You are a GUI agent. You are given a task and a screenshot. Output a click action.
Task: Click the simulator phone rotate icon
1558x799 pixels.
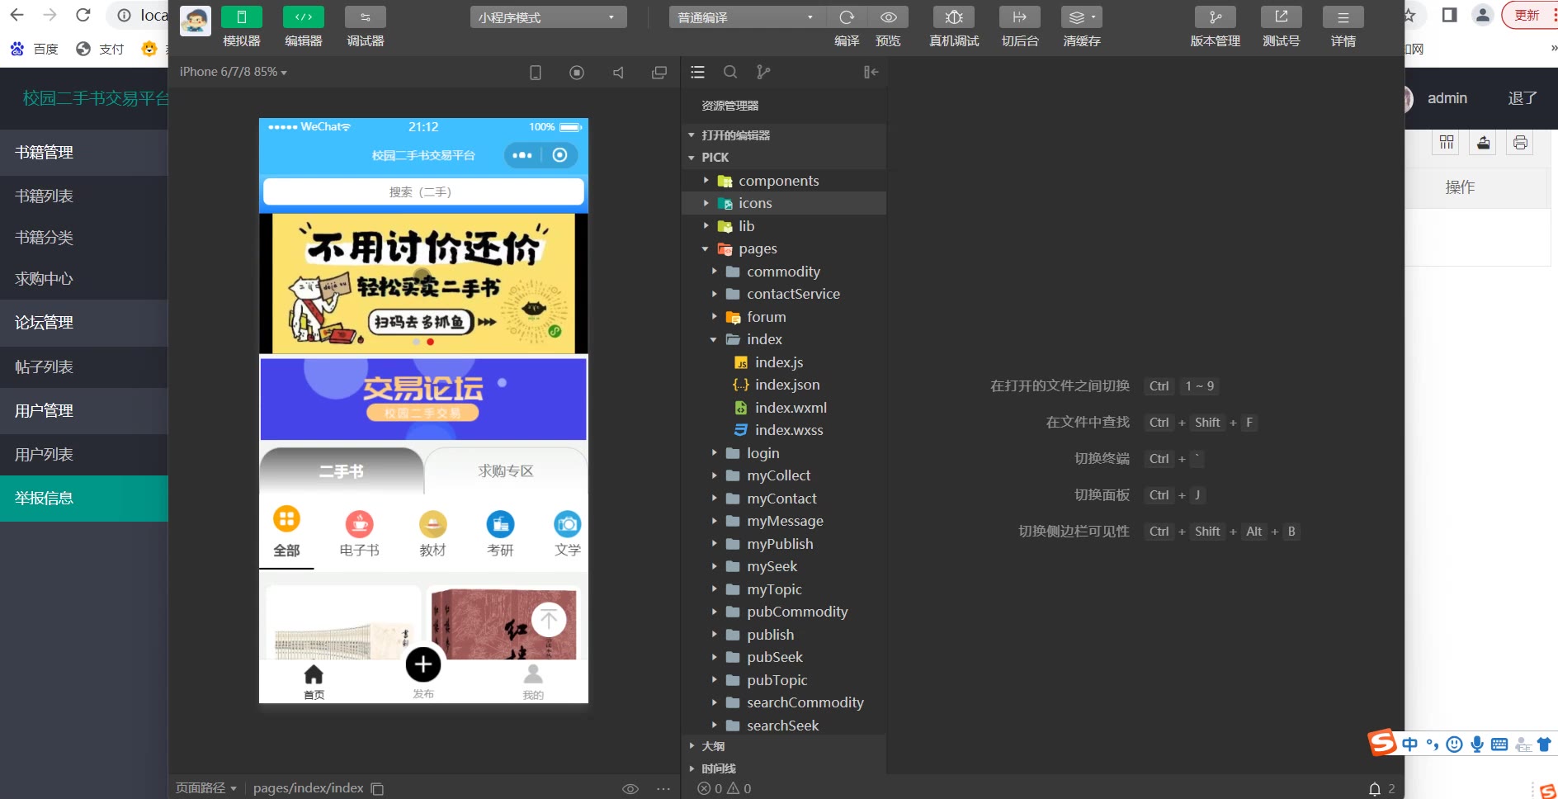pos(536,73)
